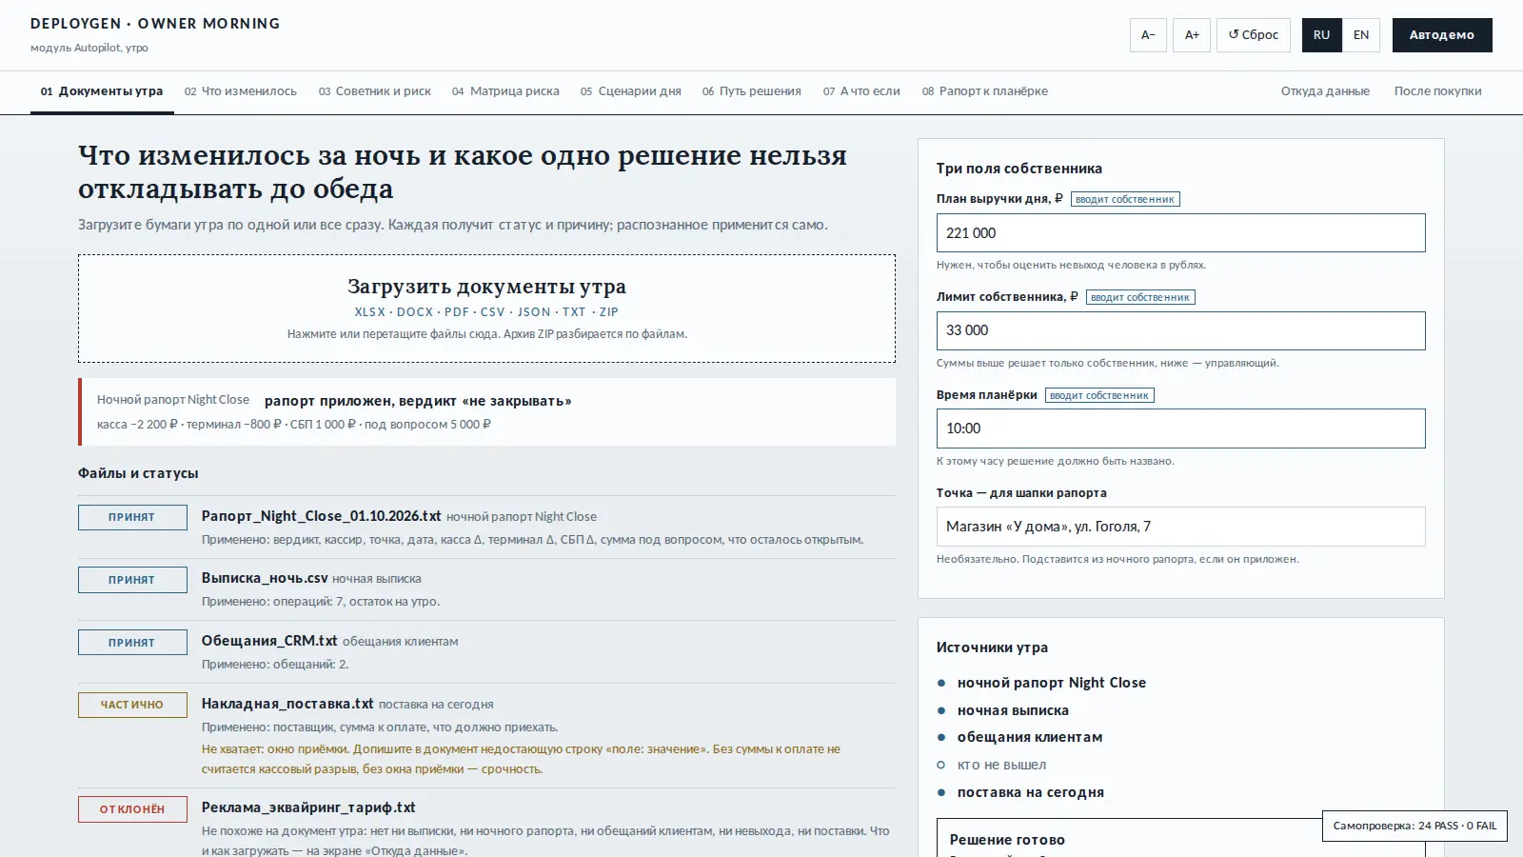Switch to tab 06 Путь решения
1523x857 pixels.
coord(752,91)
